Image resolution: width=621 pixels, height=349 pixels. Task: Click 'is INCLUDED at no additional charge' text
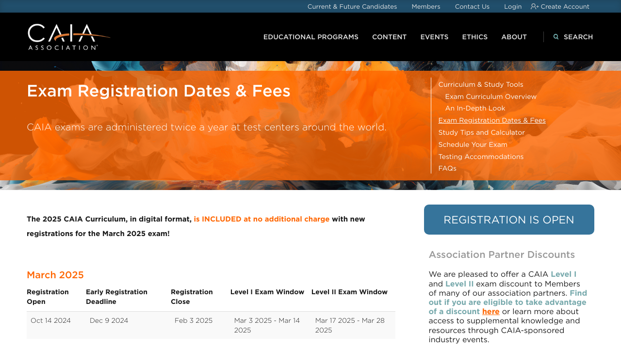click(x=261, y=219)
